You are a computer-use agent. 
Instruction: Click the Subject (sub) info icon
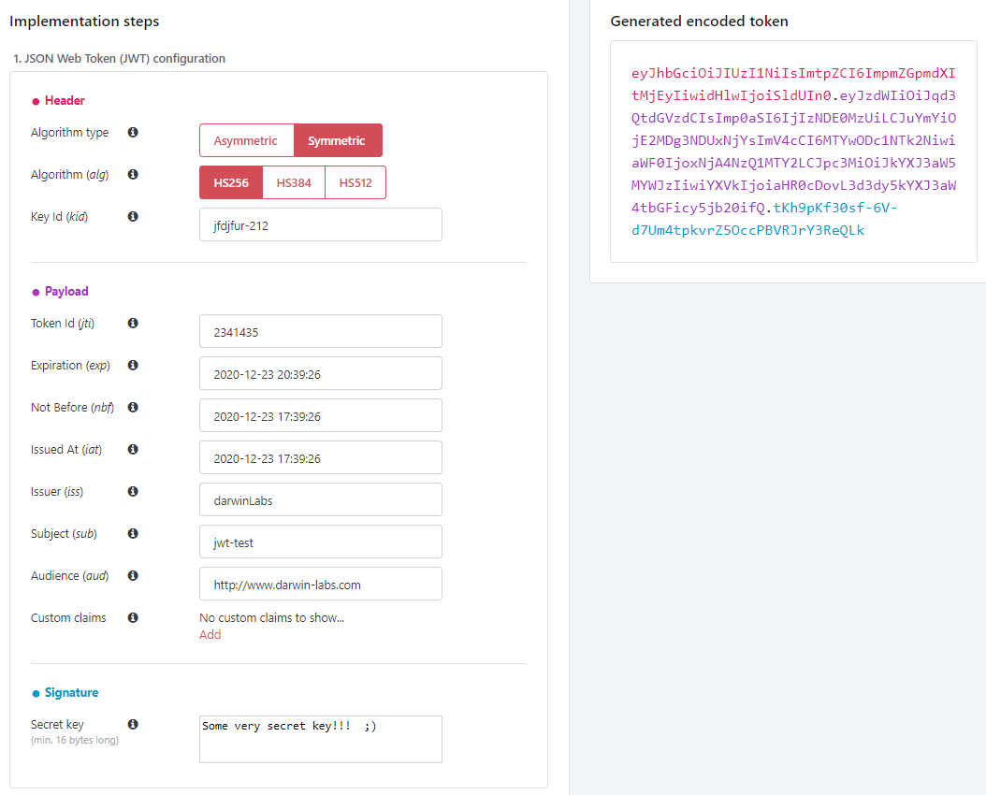(133, 533)
